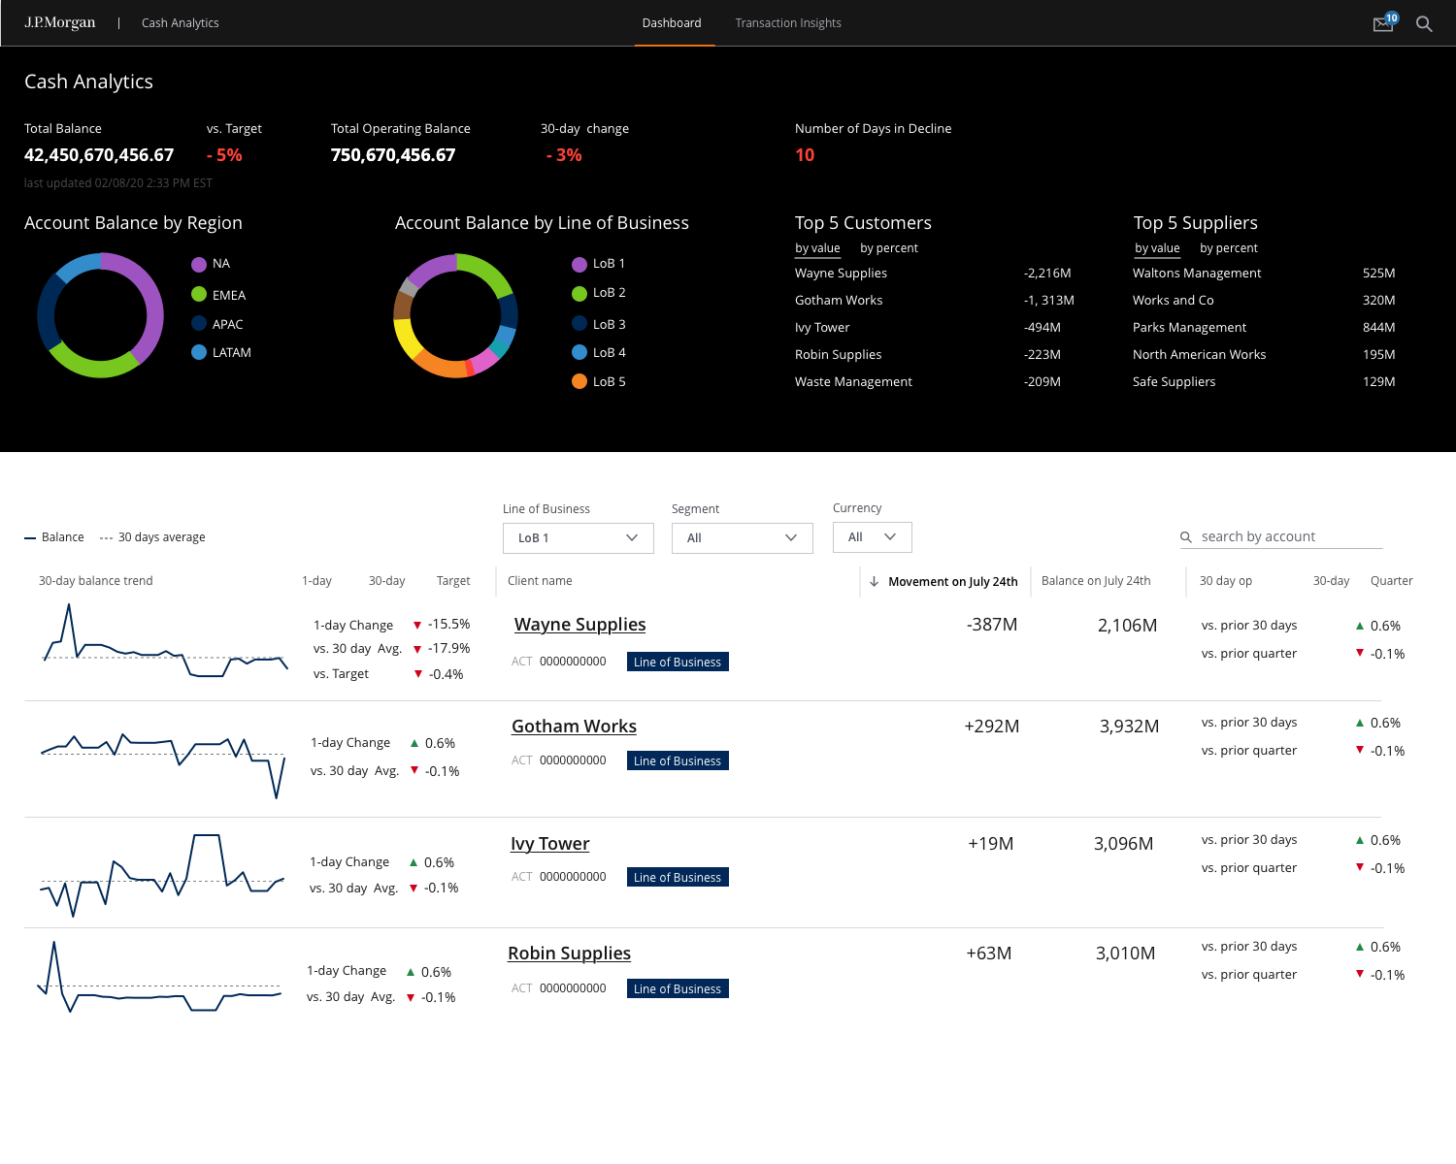Open the Currency dropdown
1456x1164 pixels.
tap(873, 537)
